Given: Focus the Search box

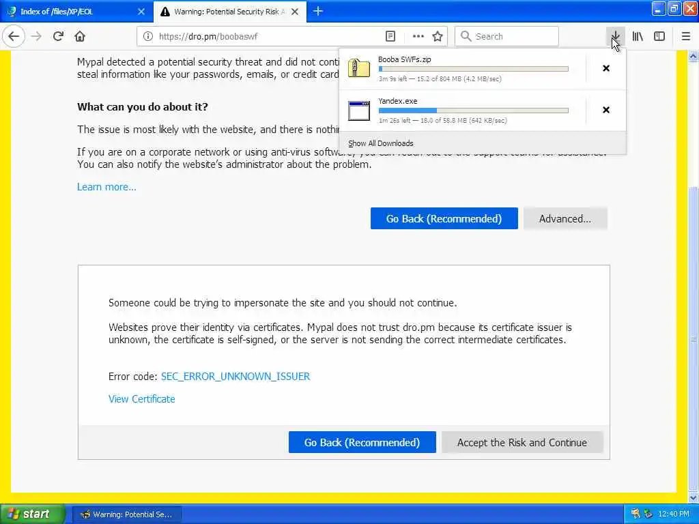Looking at the screenshot, I should tap(507, 37).
